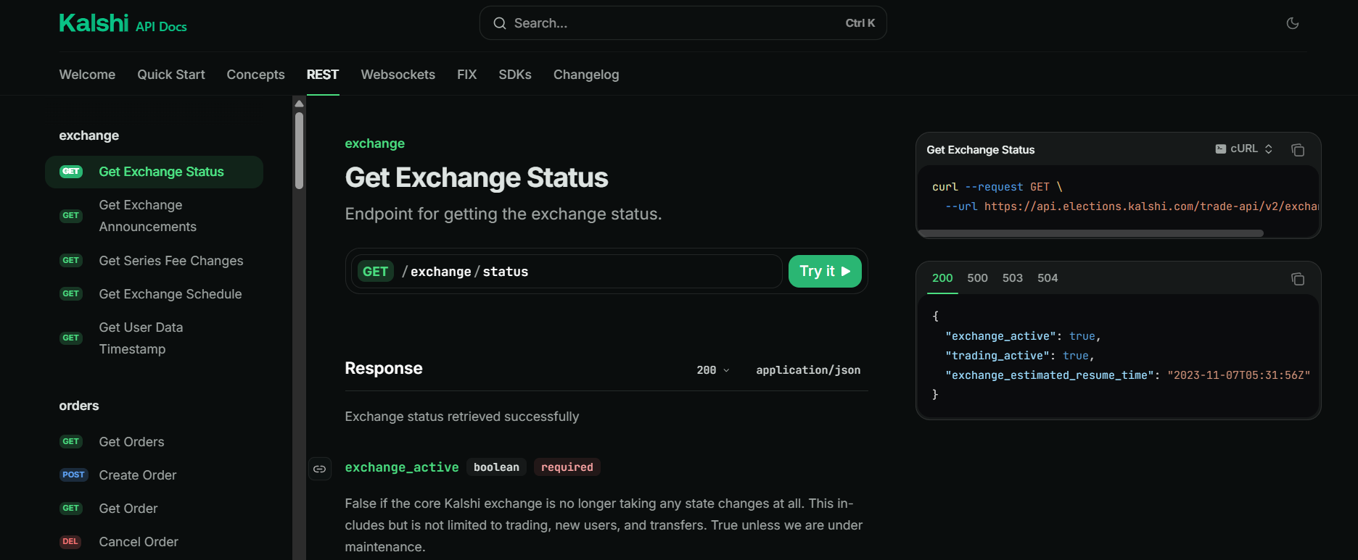
Task: Click the Try it button
Action: click(x=825, y=272)
